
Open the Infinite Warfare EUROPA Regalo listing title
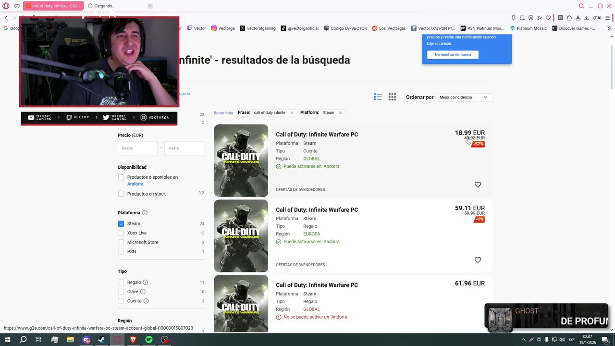(317, 210)
